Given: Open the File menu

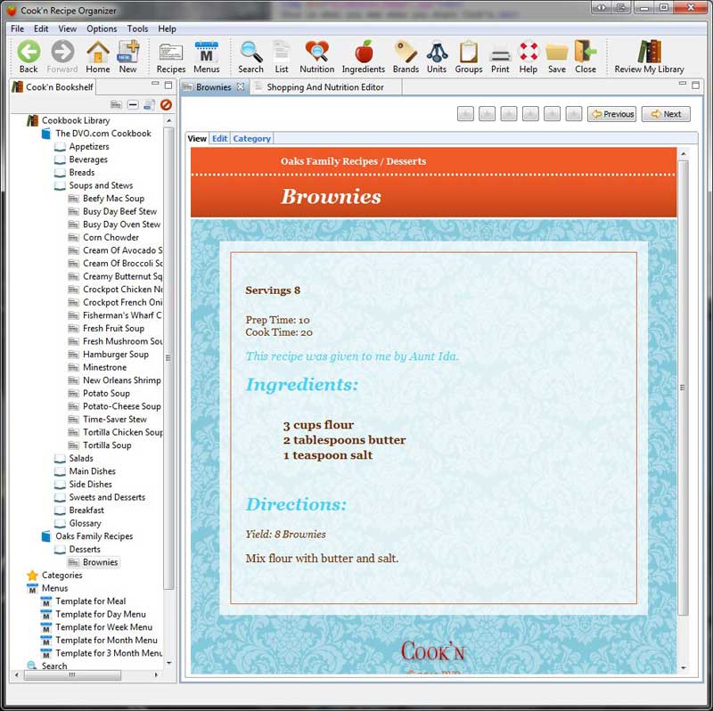Looking at the screenshot, I should click(x=17, y=29).
